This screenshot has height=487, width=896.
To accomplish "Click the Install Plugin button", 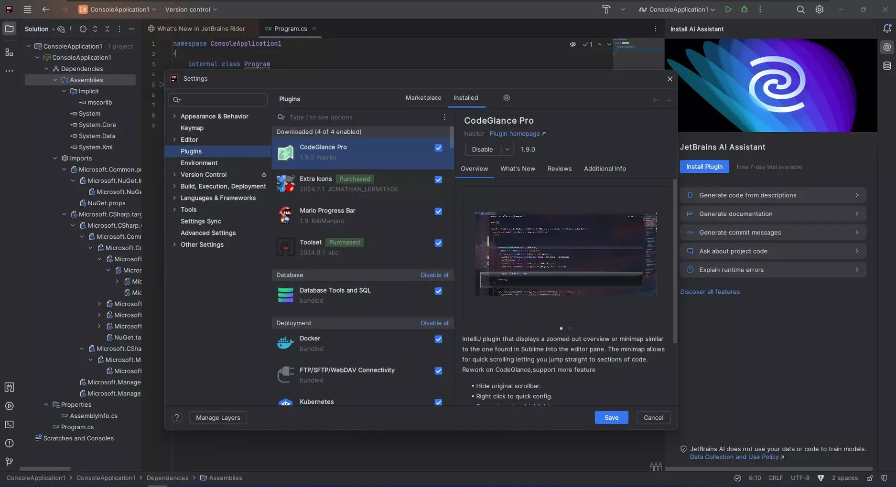I will [704, 167].
